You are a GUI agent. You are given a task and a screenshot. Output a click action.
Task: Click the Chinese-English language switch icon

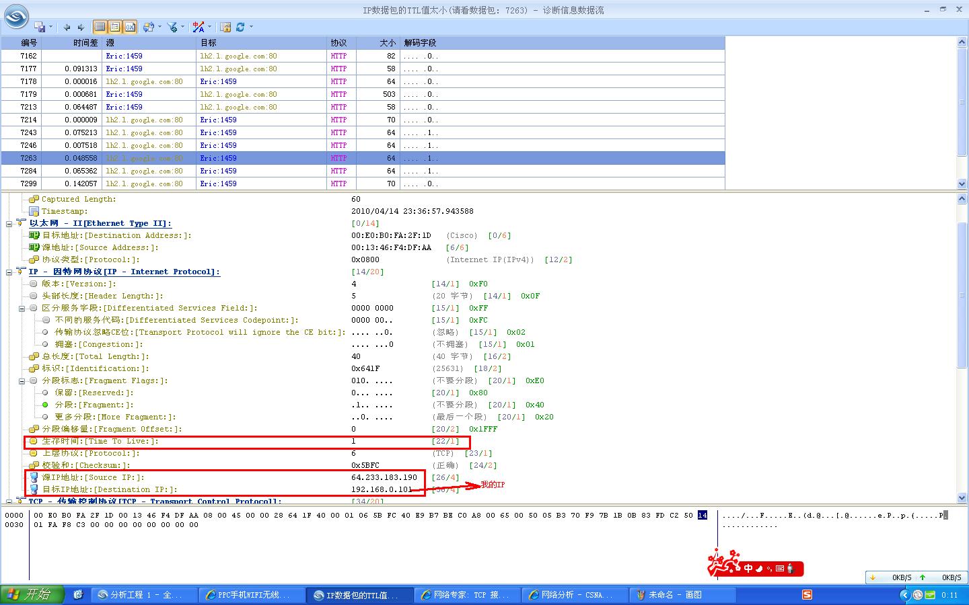point(198,27)
